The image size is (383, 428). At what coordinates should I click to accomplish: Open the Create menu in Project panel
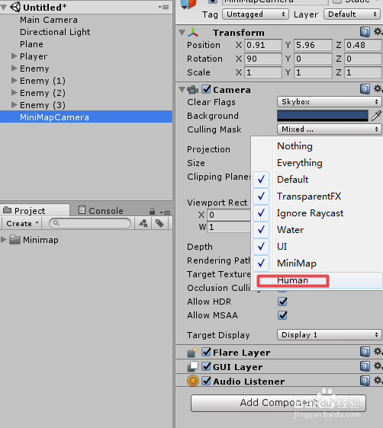(x=22, y=224)
